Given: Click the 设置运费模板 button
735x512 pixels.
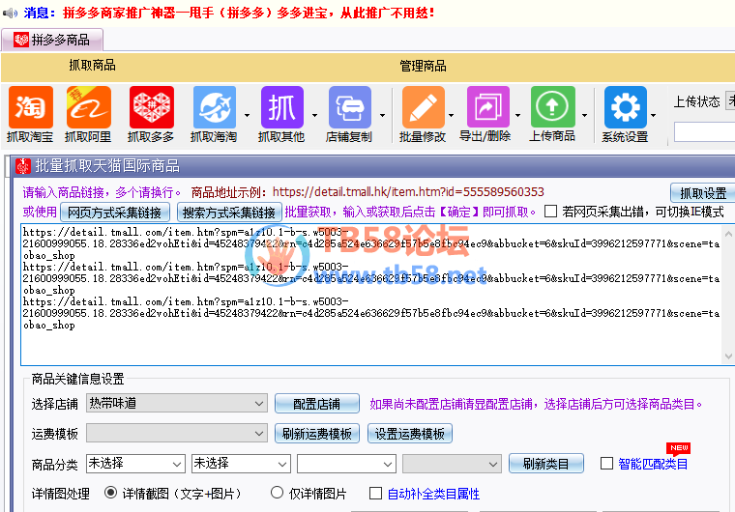Looking at the screenshot, I should pyautogui.click(x=410, y=434).
